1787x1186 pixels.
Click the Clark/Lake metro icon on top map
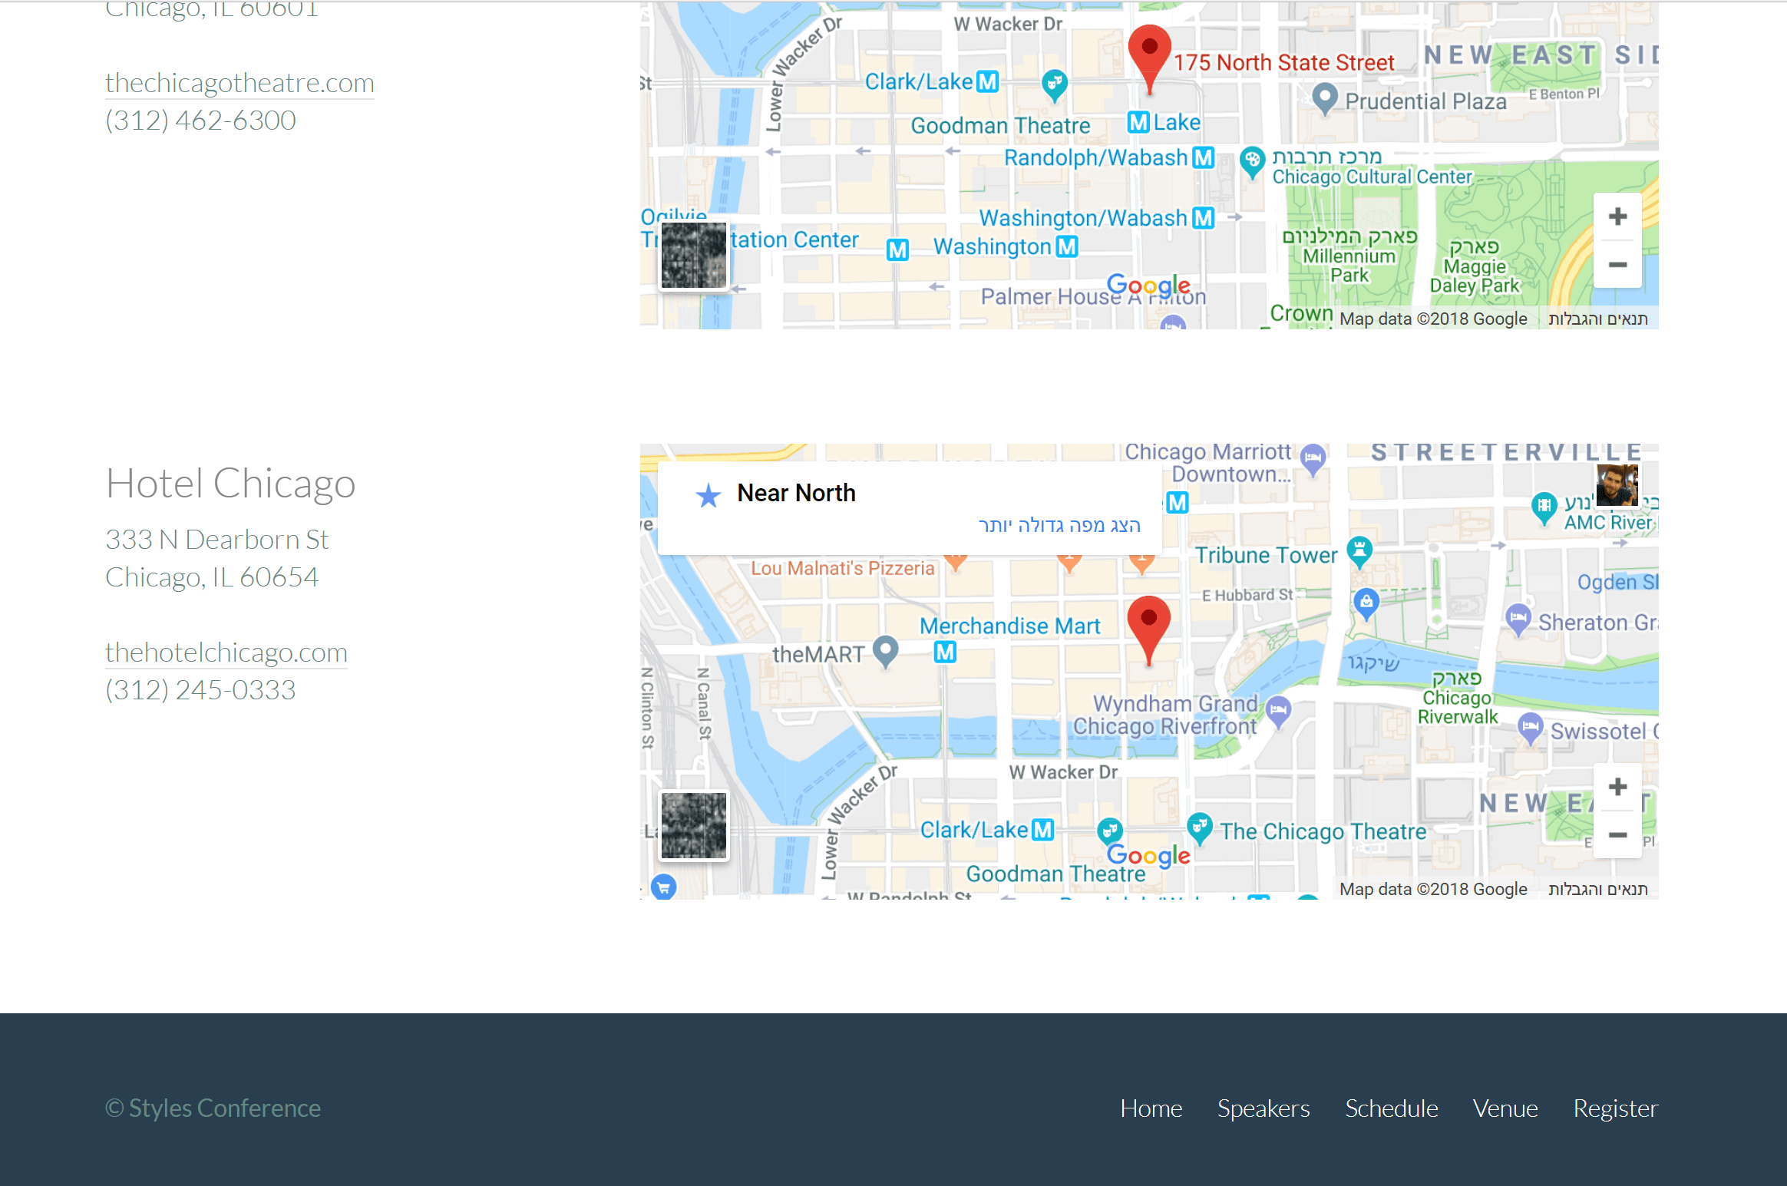(988, 81)
